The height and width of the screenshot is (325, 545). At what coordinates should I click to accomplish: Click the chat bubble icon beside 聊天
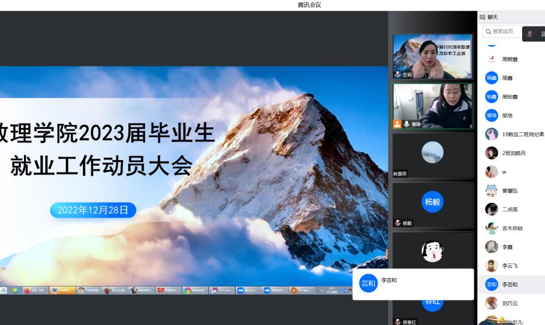tap(482, 18)
